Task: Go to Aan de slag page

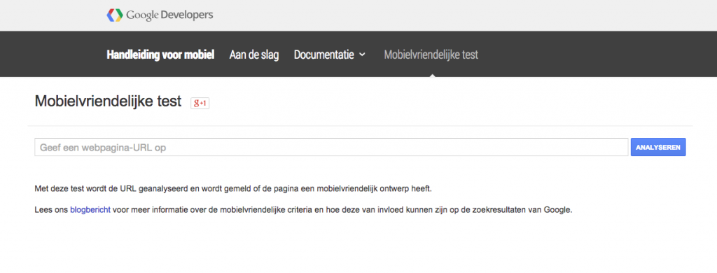Action: click(x=254, y=55)
